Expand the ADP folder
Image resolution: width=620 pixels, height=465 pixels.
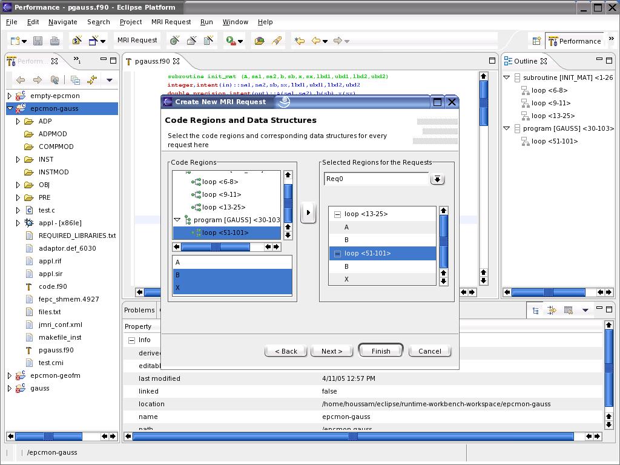[18, 121]
